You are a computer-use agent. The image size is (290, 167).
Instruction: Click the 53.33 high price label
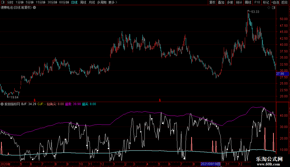point(255,12)
